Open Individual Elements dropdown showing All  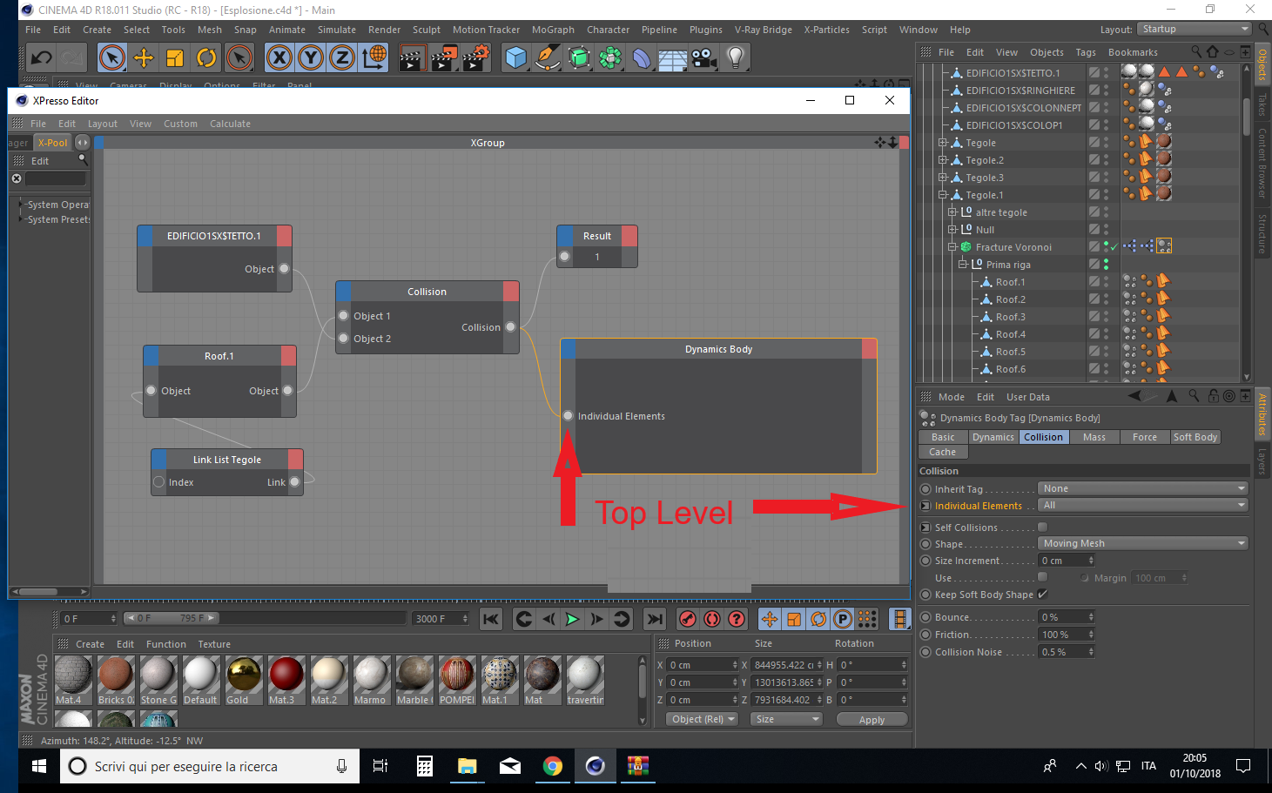[1143, 505]
